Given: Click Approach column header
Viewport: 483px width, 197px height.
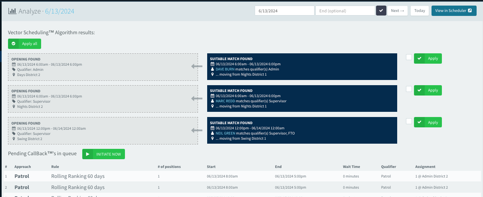Looking at the screenshot, I should click(x=23, y=167).
